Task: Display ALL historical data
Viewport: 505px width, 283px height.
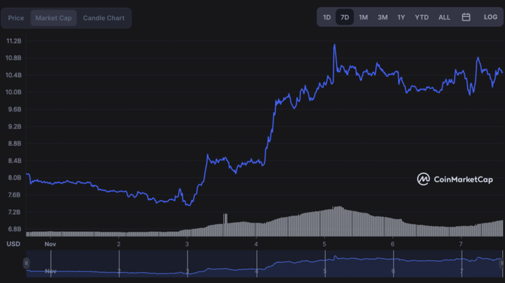Action: coord(444,17)
